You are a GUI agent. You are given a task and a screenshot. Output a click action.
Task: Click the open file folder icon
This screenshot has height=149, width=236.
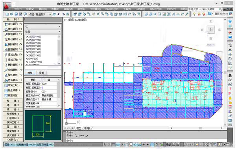point(11,14)
